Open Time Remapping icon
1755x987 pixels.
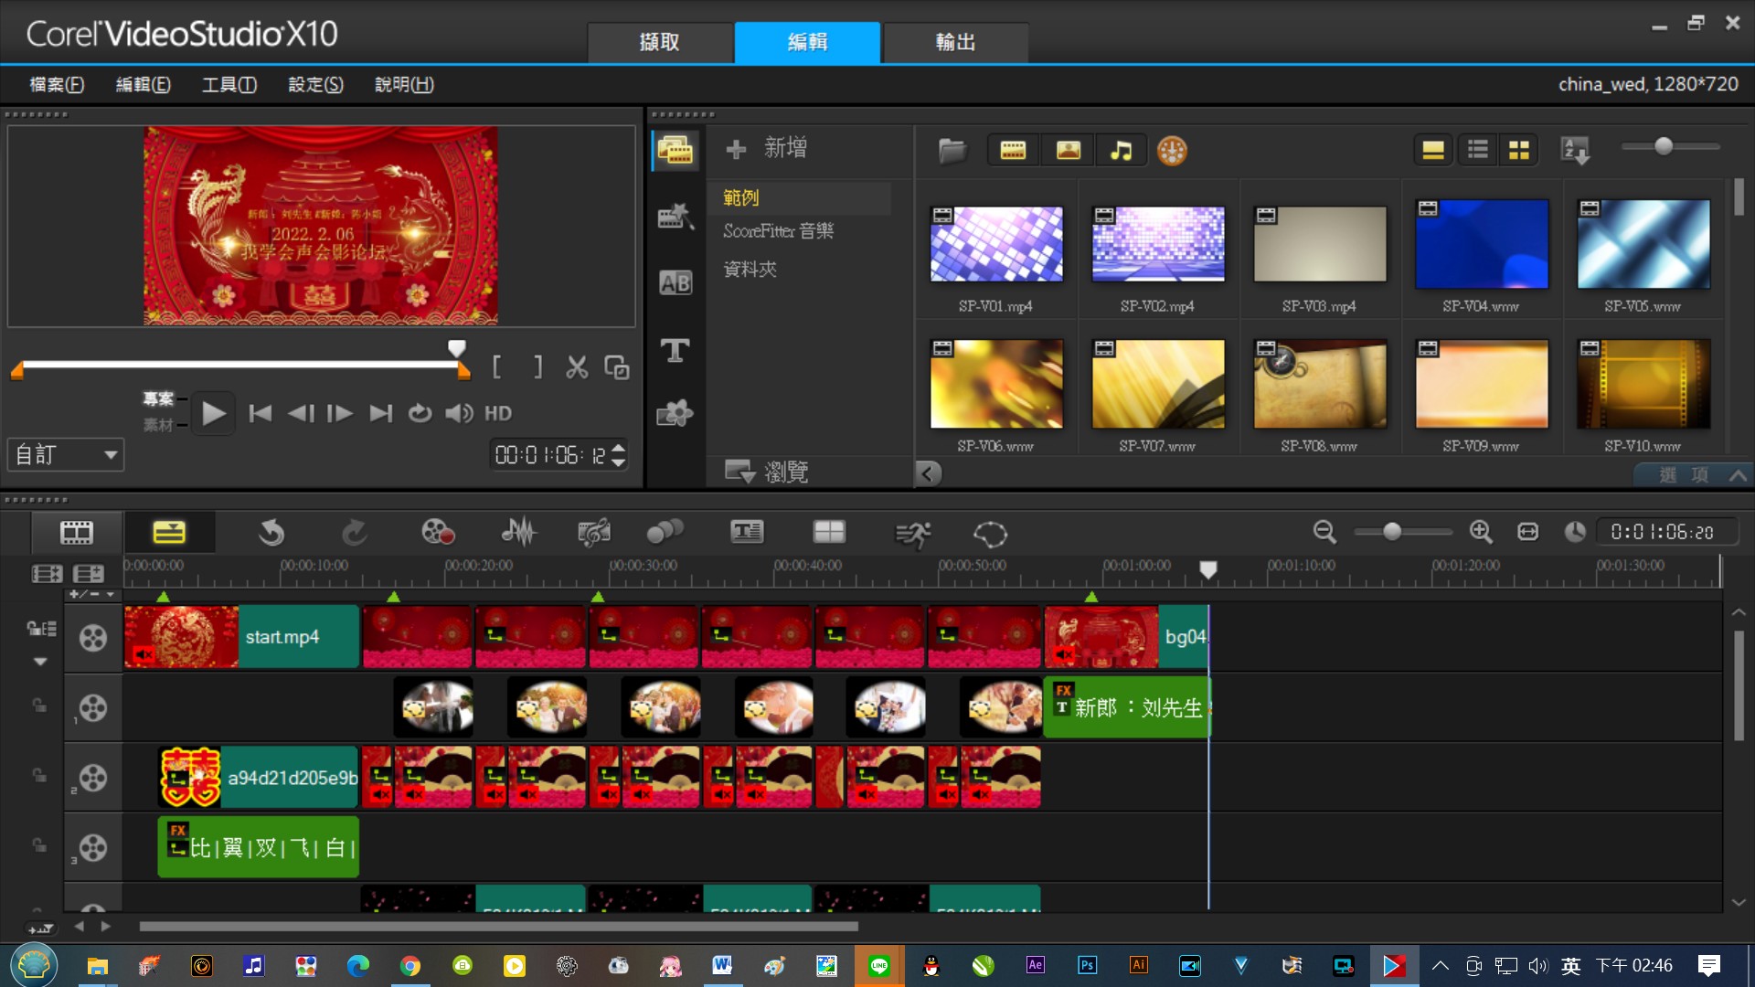click(911, 534)
